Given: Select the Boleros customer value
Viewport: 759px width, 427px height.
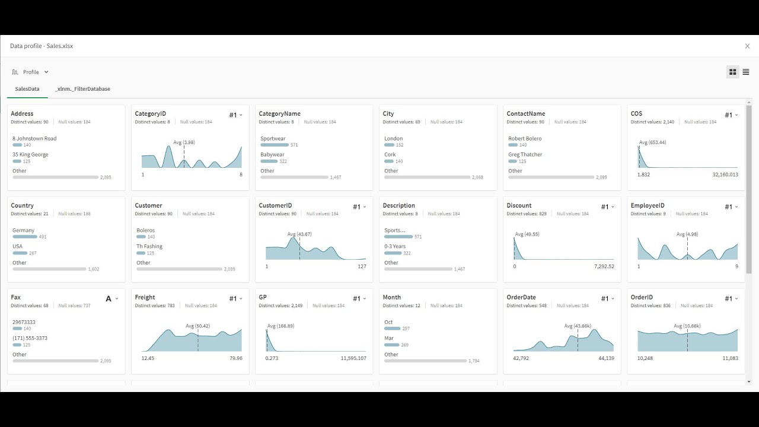Looking at the screenshot, I should (146, 231).
